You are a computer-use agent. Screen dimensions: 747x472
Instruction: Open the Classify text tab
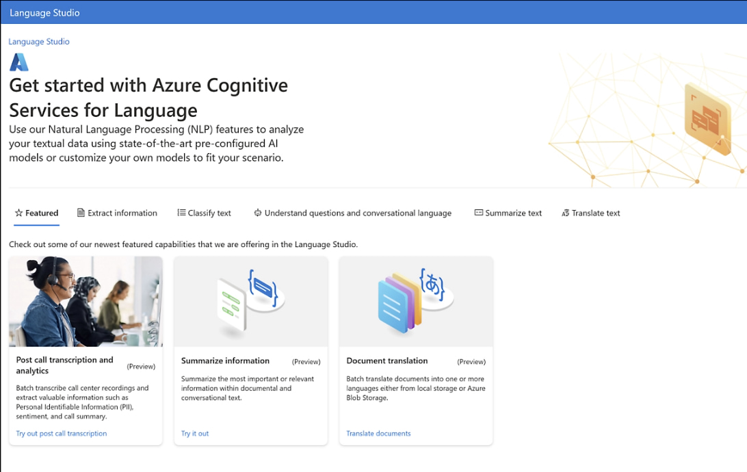coord(209,213)
